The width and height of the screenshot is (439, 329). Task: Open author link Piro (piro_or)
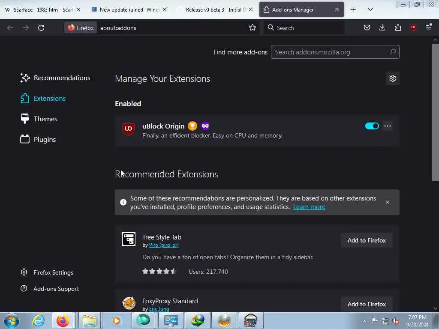click(x=164, y=245)
